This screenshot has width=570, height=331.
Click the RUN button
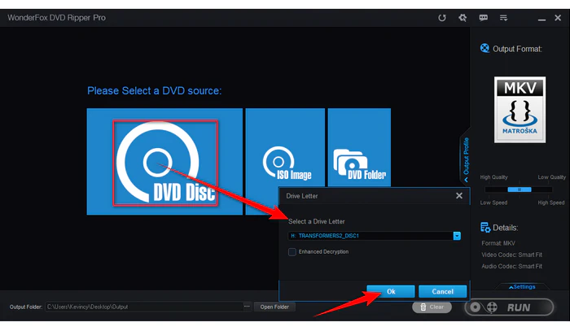coord(509,307)
